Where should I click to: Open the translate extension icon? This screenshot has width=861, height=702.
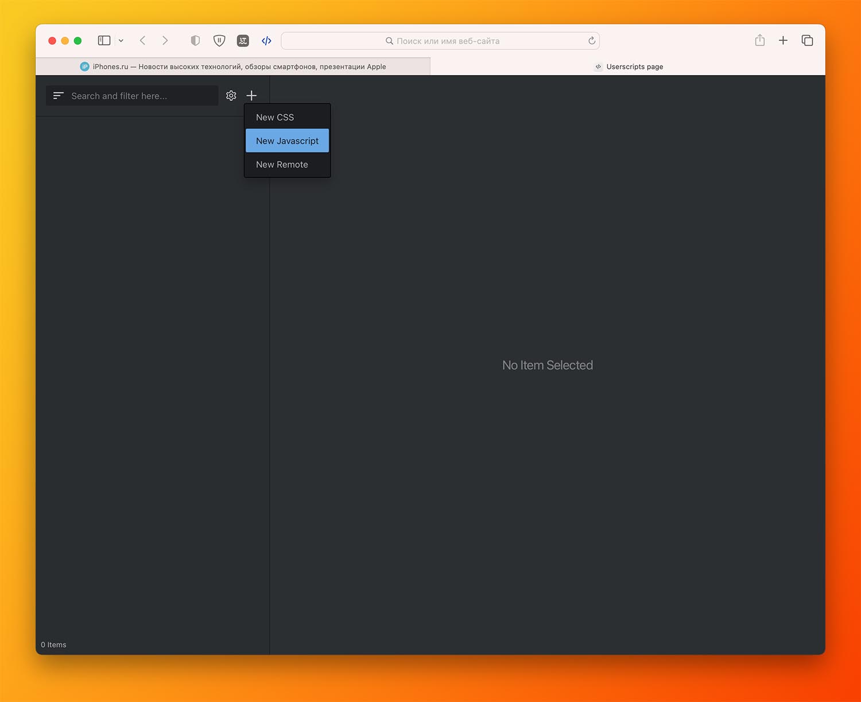(x=243, y=41)
